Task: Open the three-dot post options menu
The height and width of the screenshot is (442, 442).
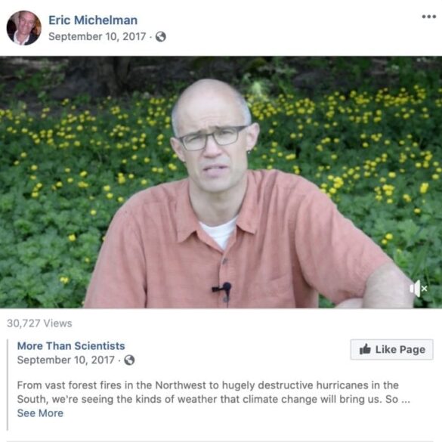Action: tap(428, 17)
